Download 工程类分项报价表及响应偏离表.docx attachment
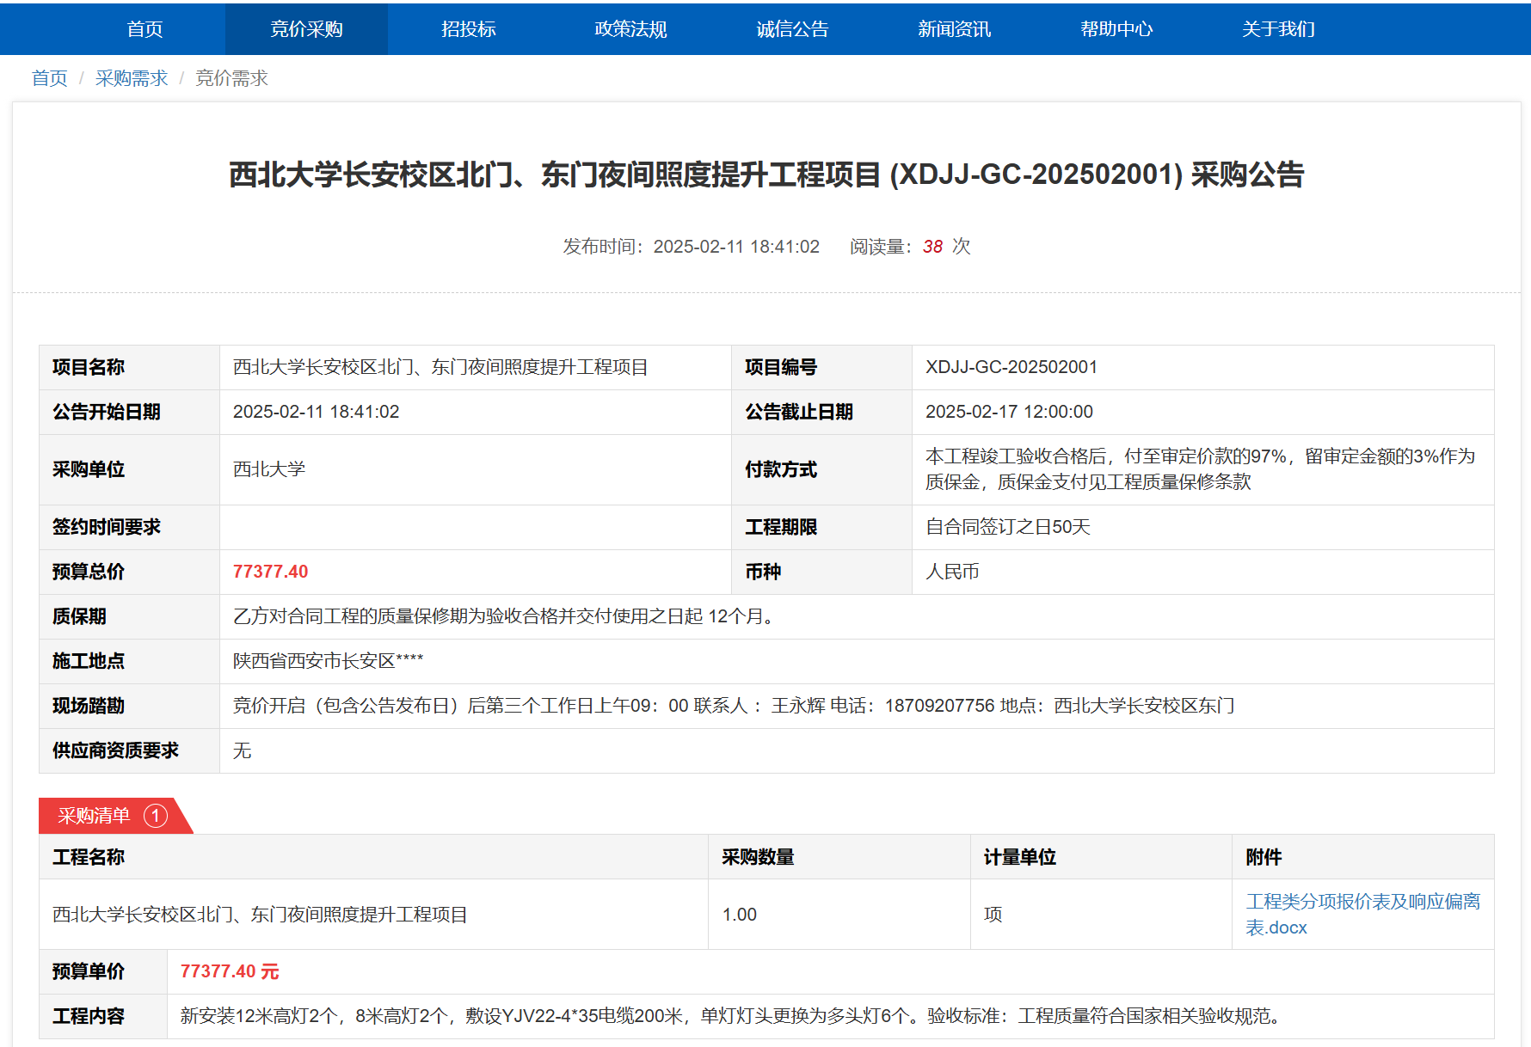The height and width of the screenshot is (1047, 1531). (1362, 914)
